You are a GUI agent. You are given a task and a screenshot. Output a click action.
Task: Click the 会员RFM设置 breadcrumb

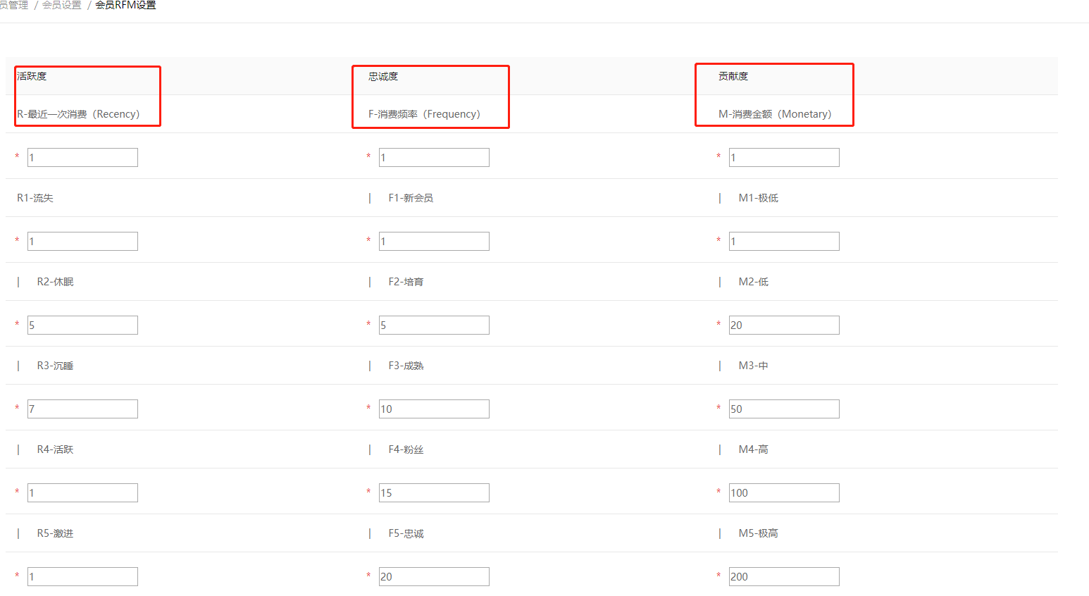[x=125, y=5]
